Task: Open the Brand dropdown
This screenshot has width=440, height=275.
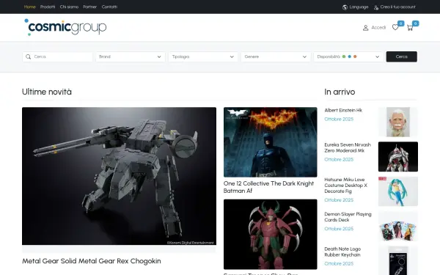Action: click(x=131, y=56)
